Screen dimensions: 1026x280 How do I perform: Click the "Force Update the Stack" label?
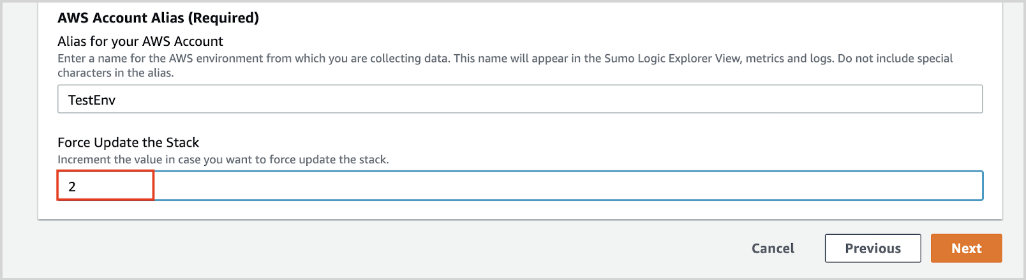click(x=128, y=142)
